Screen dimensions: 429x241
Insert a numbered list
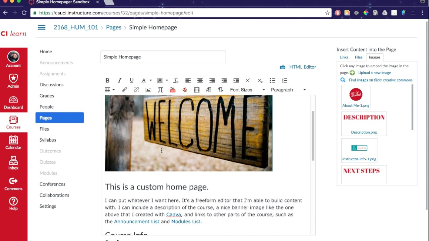[x=285, y=80]
